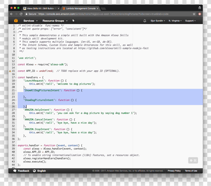The height and width of the screenshot is (186, 211).
Task: Click the 'LaunchRequest' key text
Action: click(x=34, y=81)
